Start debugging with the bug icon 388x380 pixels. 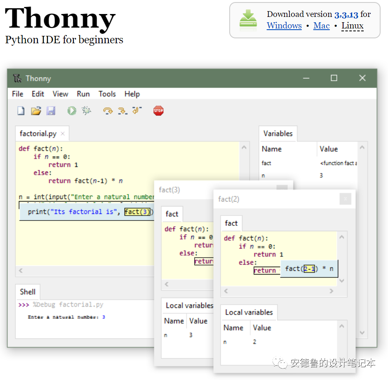(87, 110)
